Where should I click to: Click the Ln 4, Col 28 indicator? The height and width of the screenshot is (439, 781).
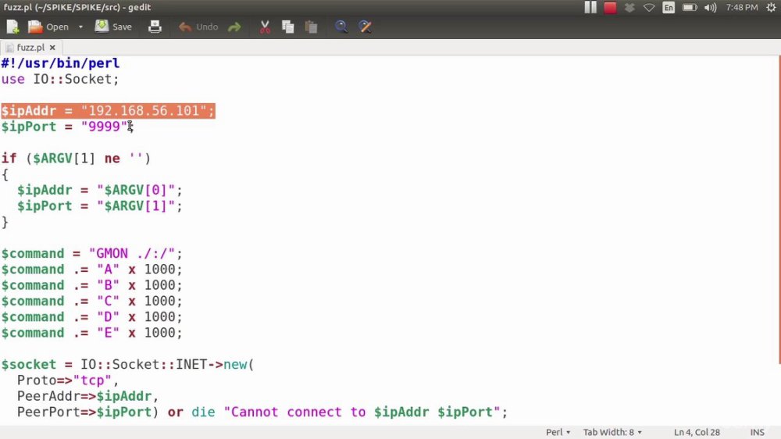click(697, 432)
